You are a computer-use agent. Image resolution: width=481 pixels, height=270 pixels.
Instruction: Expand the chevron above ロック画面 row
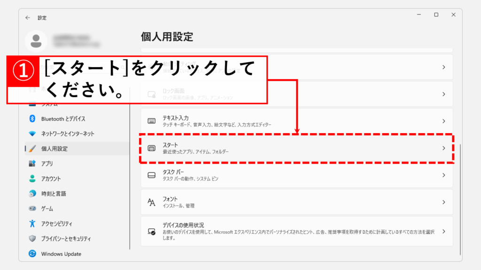443,67
